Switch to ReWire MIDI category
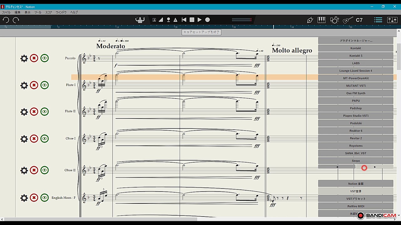 pyautogui.click(x=356, y=206)
